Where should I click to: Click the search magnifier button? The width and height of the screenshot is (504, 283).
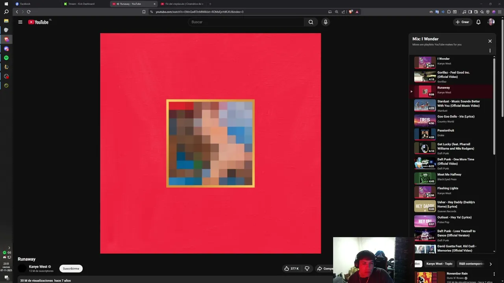point(311,22)
